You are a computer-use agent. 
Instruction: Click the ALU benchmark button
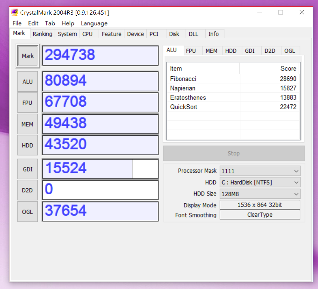click(x=28, y=82)
